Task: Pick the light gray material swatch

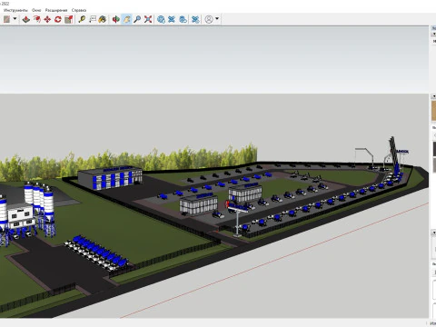Action: 434,165
